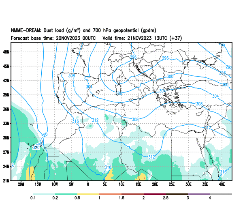Click the 304 contour label over eastern Spain

pyautogui.click(x=89, y=87)
